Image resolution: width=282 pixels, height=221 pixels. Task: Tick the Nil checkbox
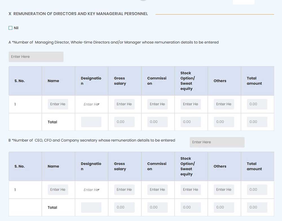[x=10, y=28]
